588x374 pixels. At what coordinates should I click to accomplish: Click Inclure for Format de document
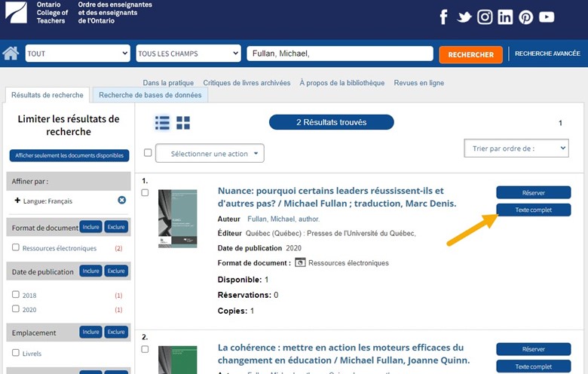pos(90,227)
